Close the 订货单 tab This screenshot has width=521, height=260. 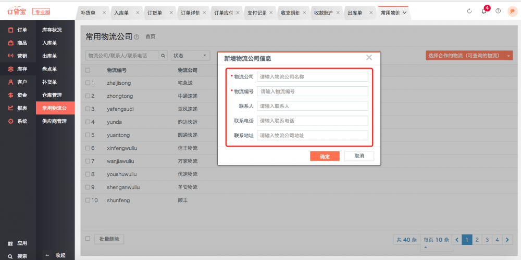click(x=171, y=12)
